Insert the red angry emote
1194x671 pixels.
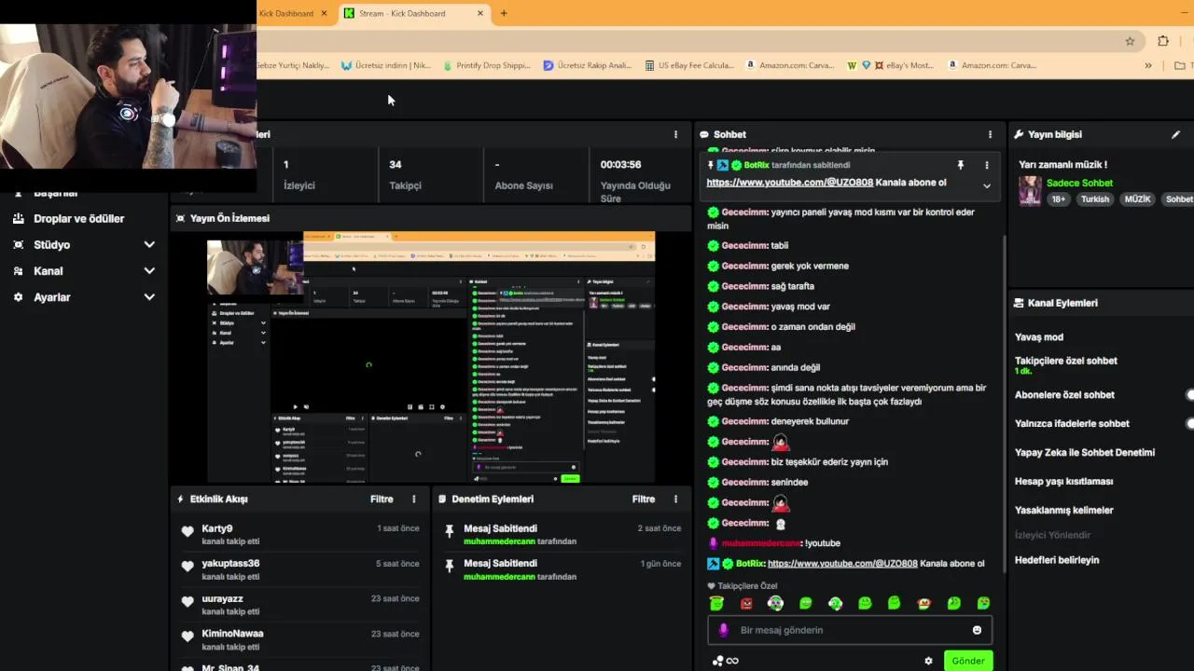coord(746,604)
